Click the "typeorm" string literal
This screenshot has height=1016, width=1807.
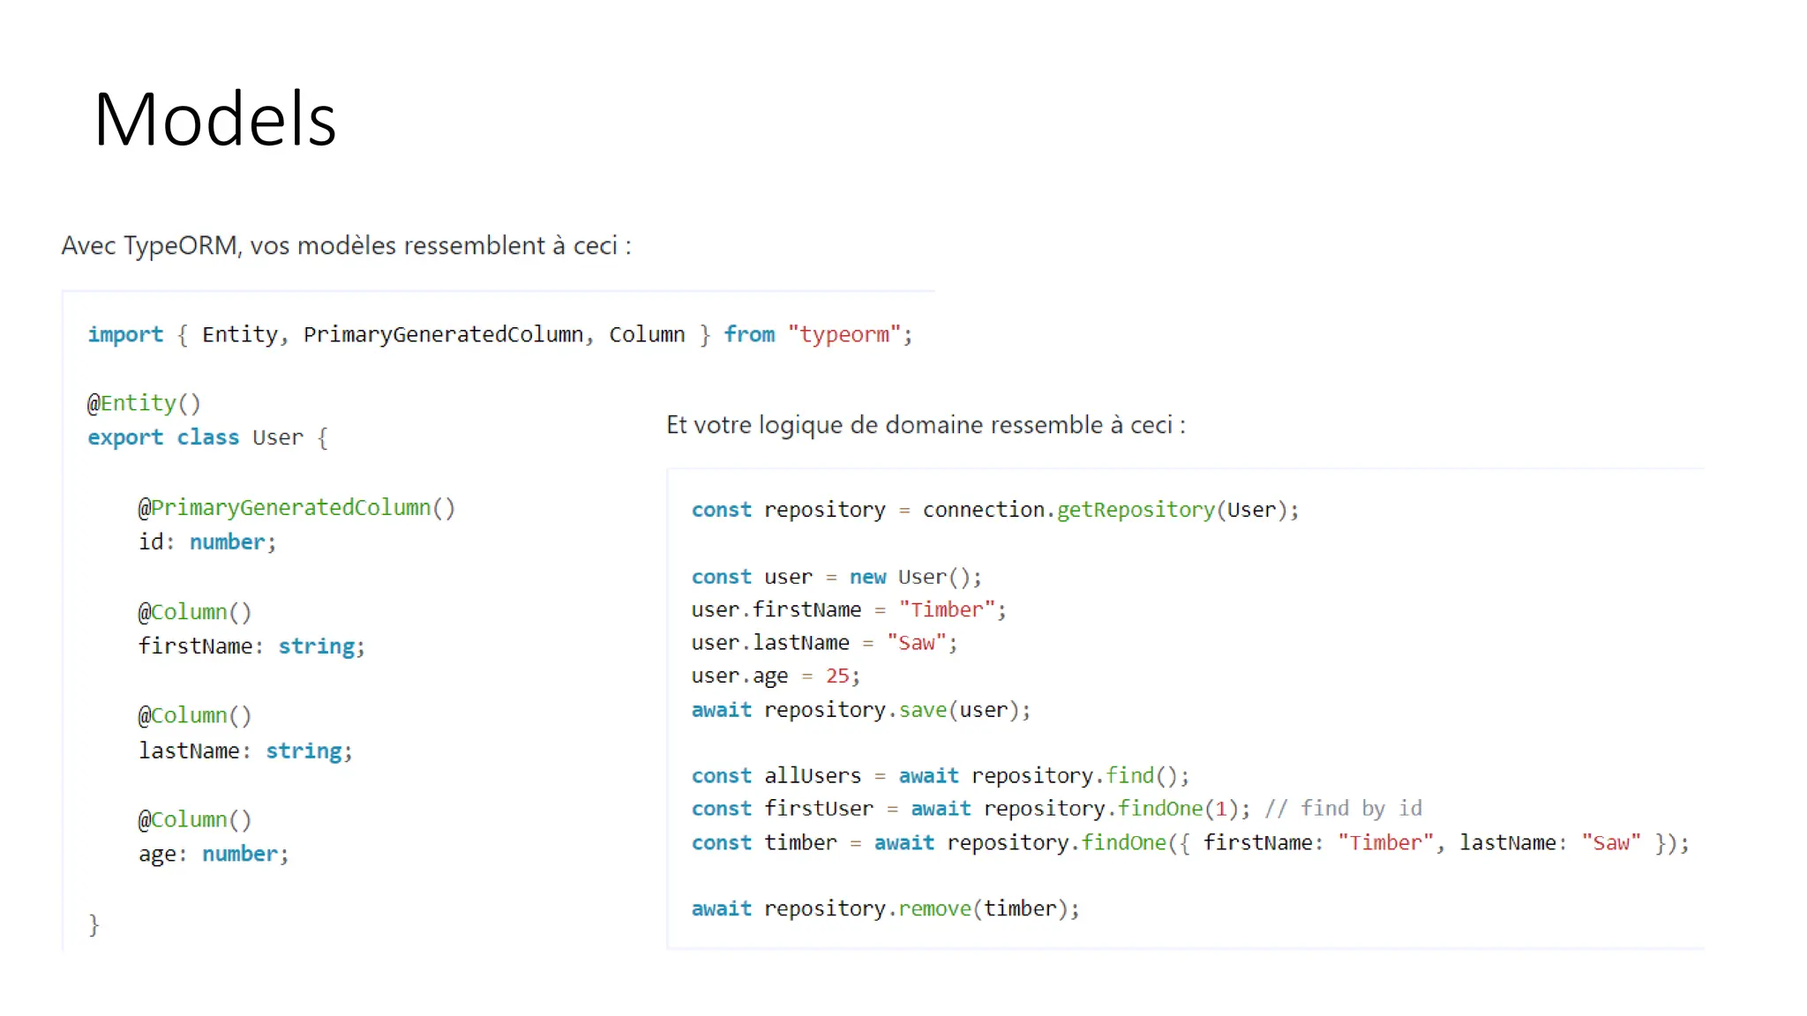coord(844,335)
